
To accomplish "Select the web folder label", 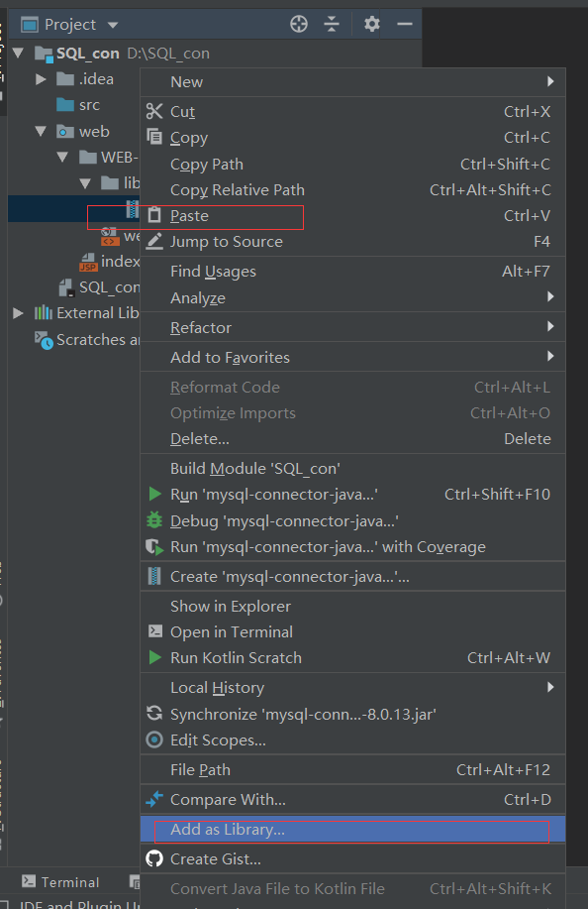I will click(94, 132).
